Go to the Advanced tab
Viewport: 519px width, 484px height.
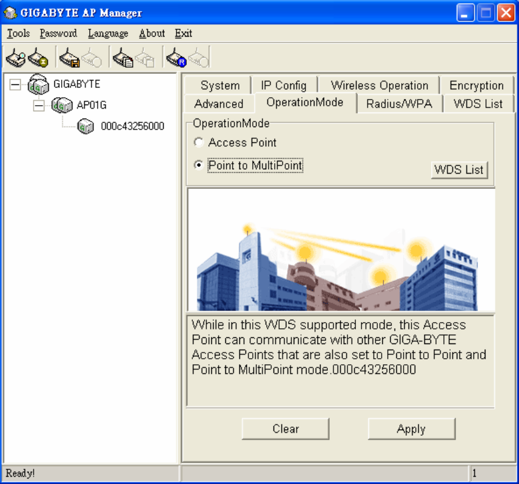click(219, 104)
